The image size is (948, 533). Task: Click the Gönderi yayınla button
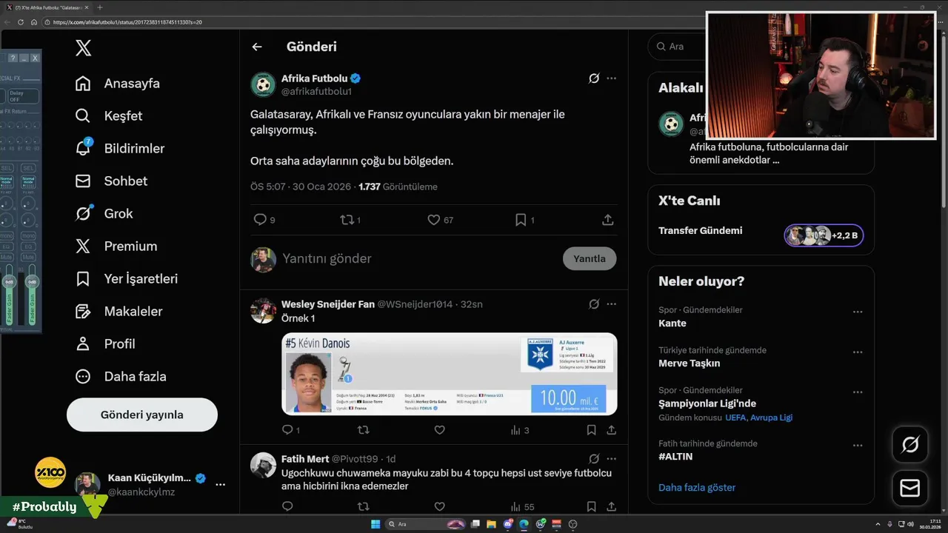coord(142,415)
